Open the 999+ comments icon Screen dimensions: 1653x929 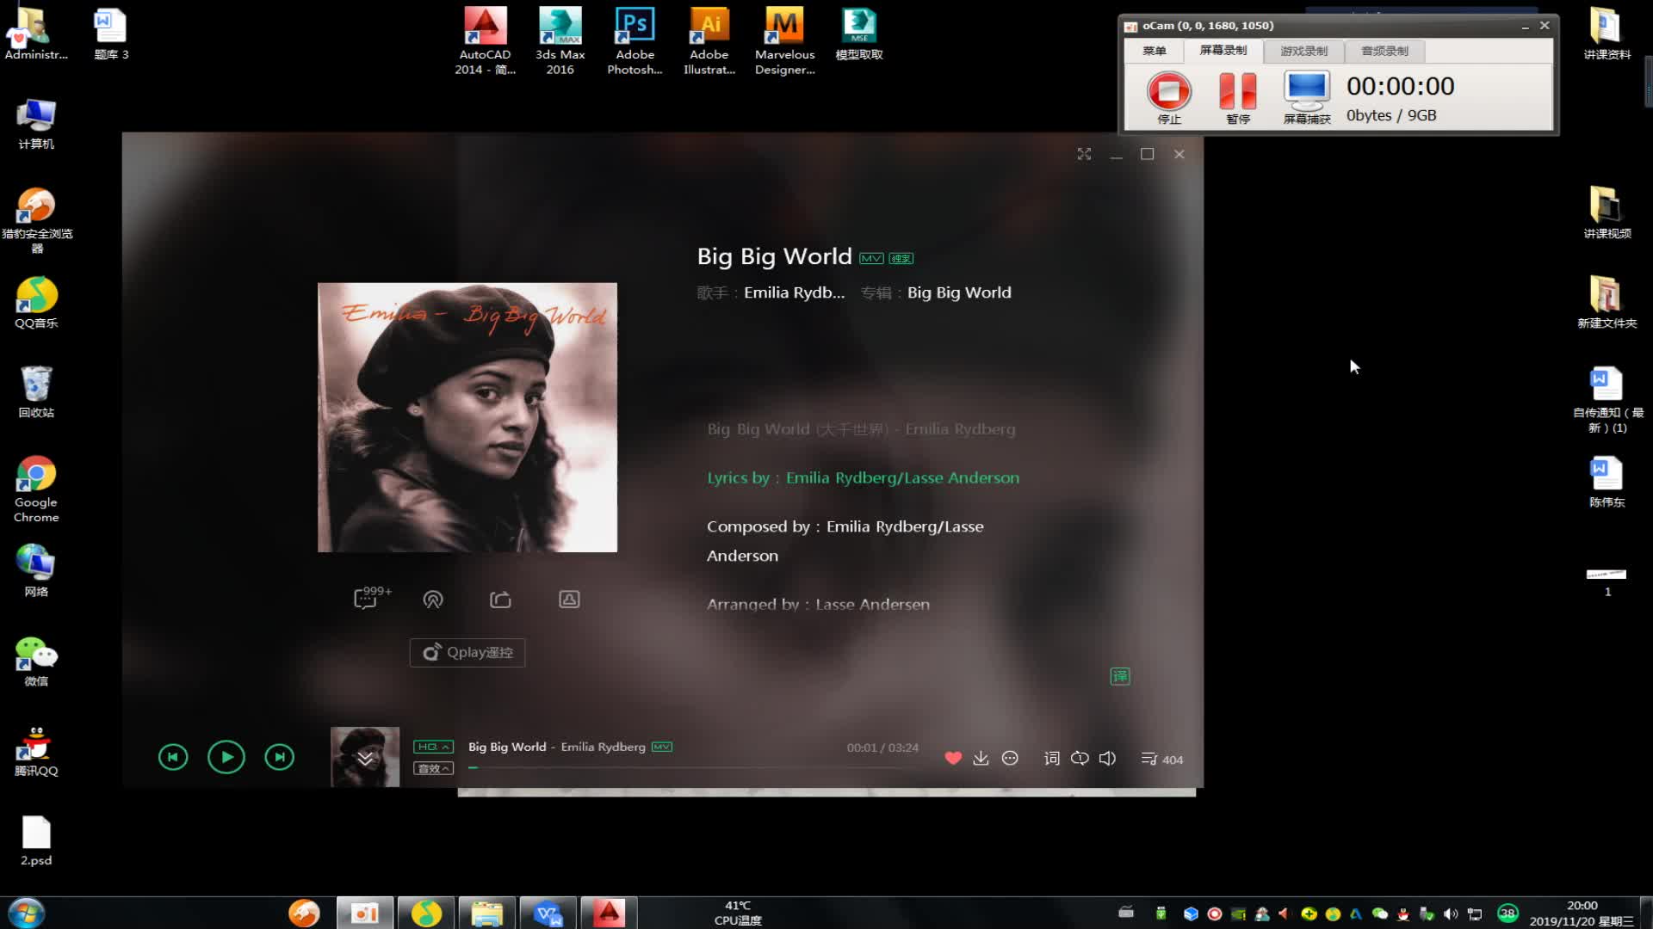(x=372, y=598)
